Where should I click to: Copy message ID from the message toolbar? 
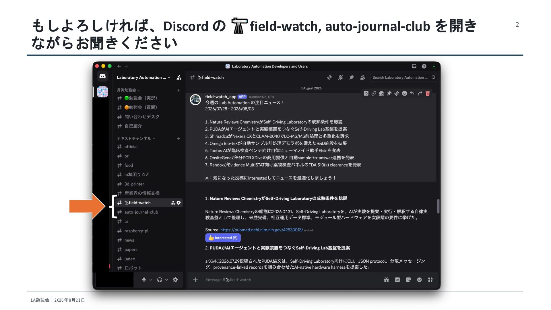366,93
